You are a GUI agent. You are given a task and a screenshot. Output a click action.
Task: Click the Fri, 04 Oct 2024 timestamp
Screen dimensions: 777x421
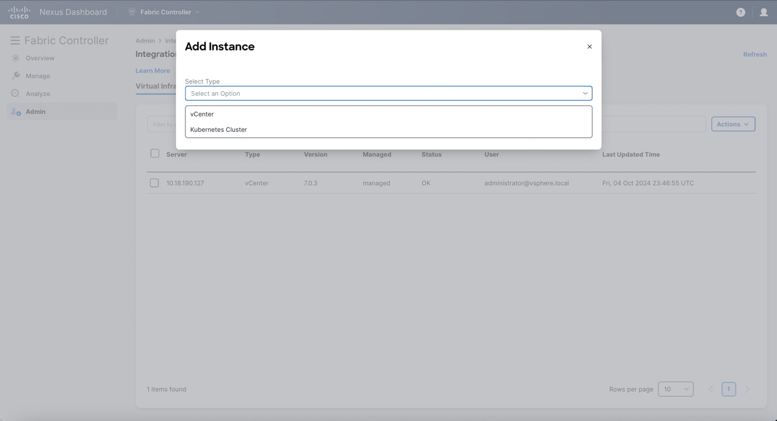[648, 183]
